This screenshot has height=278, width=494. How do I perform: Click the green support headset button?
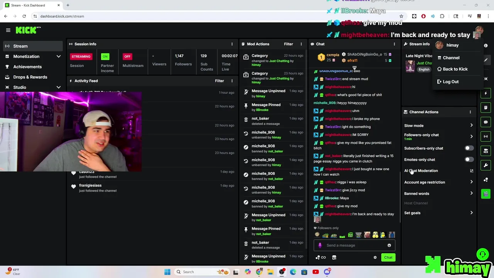(x=482, y=254)
